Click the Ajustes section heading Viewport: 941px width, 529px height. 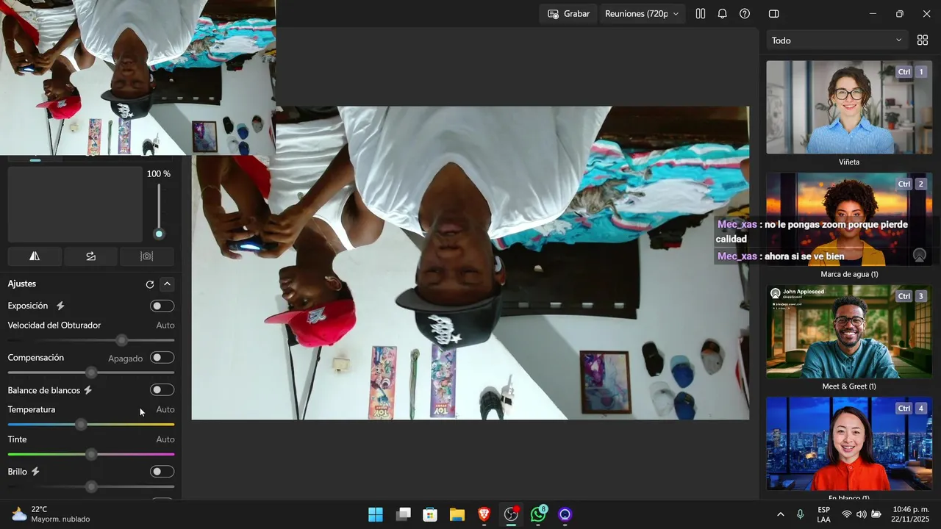pyautogui.click(x=22, y=284)
